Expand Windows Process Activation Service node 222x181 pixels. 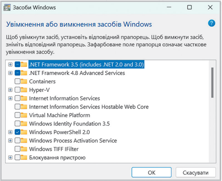[x=10, y=140]
